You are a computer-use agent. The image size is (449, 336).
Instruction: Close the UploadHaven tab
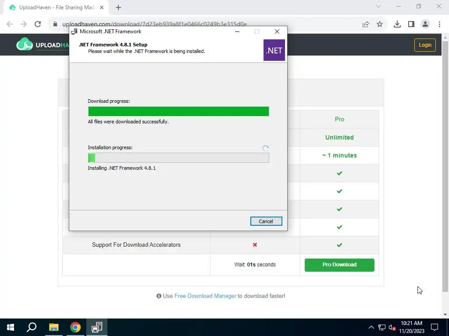(102, 8)
